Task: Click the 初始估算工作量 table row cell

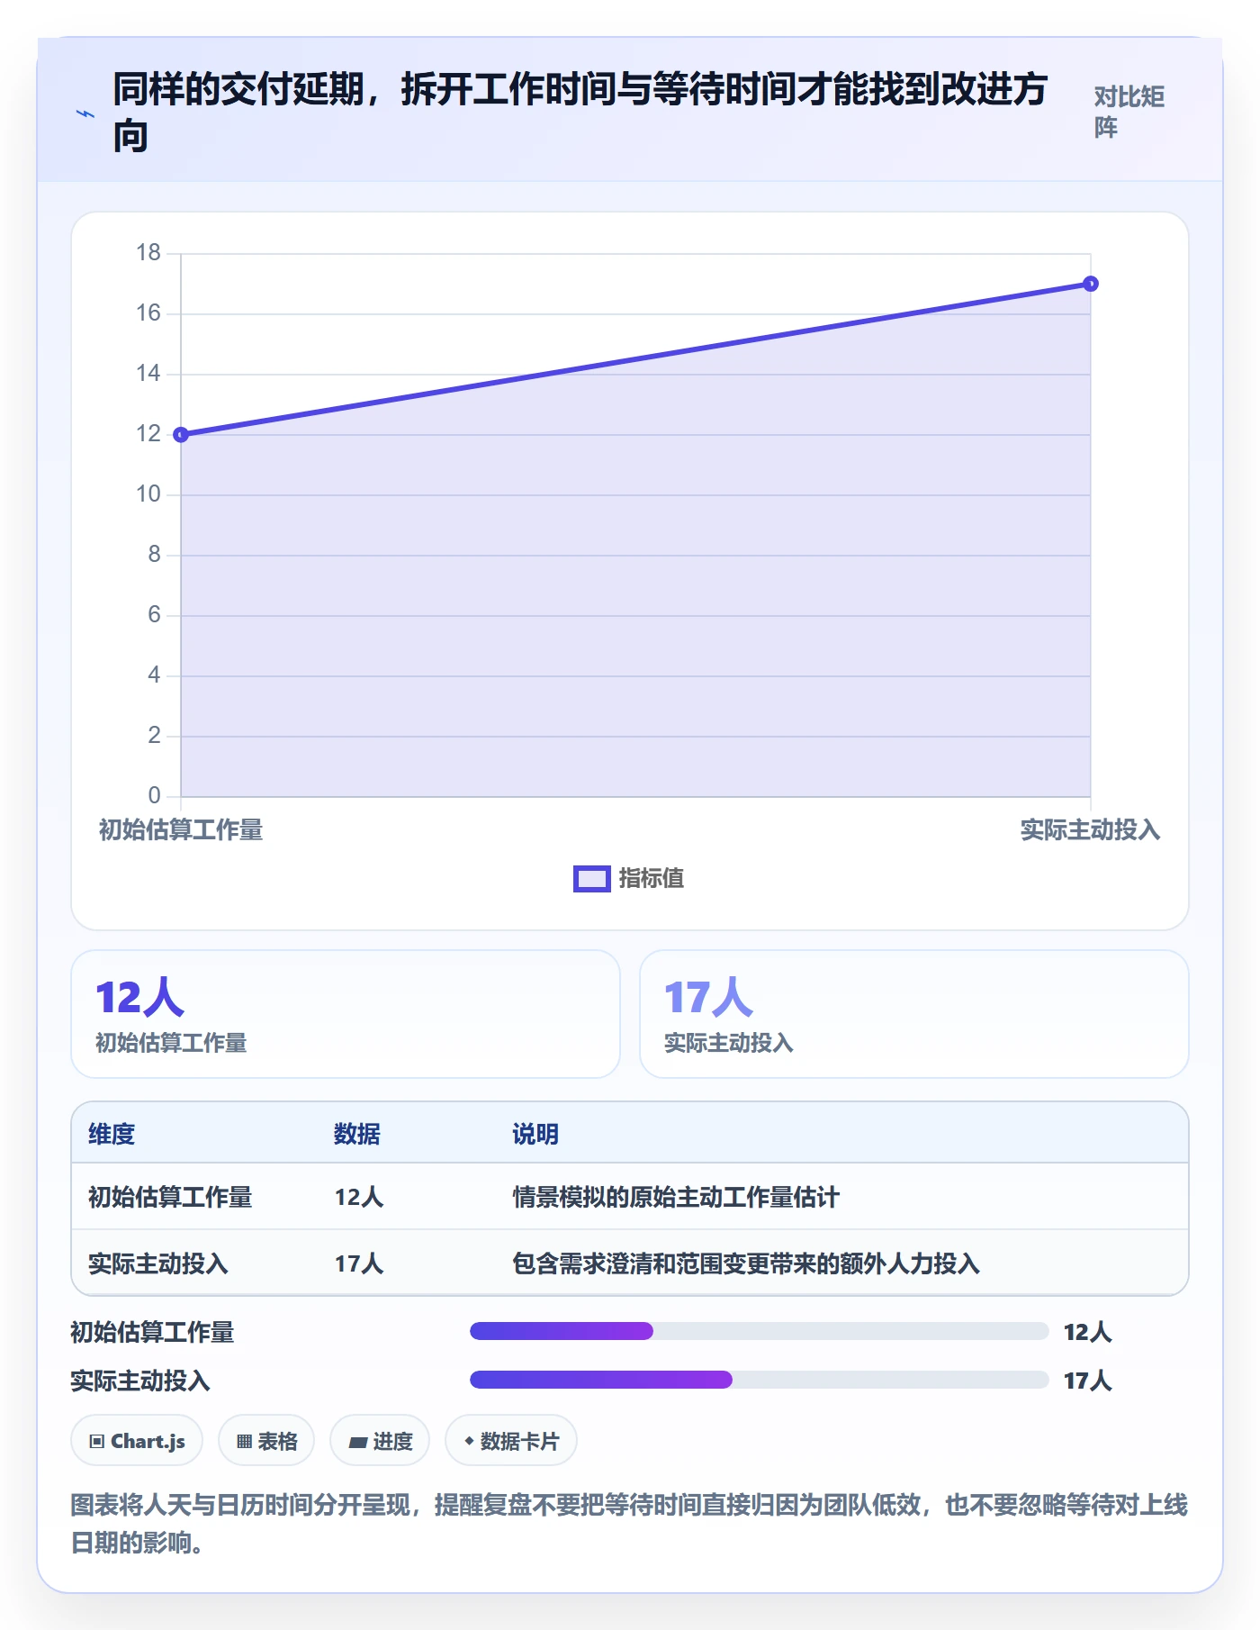Action: click(x=170, y=1197)
